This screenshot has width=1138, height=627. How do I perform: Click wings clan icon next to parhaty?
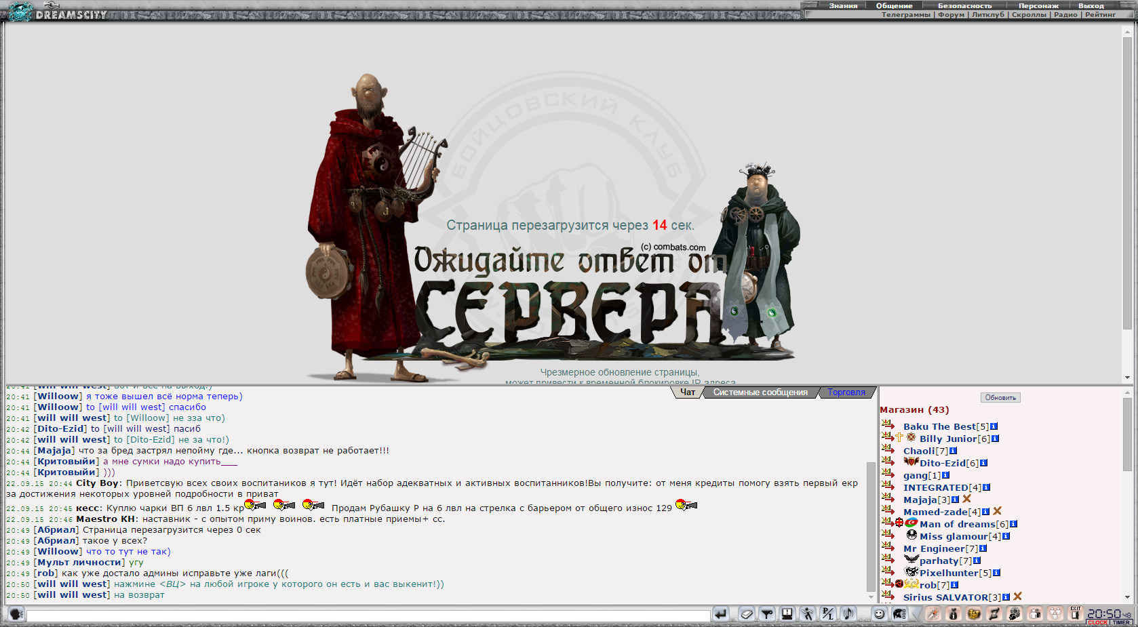tap(911, 560)
